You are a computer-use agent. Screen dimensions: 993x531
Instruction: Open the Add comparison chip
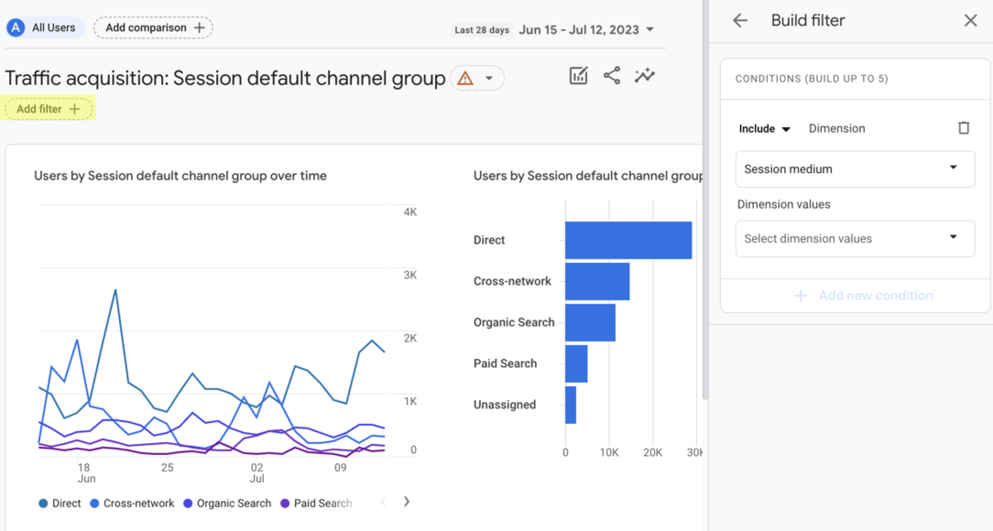(x=153, y=28)
